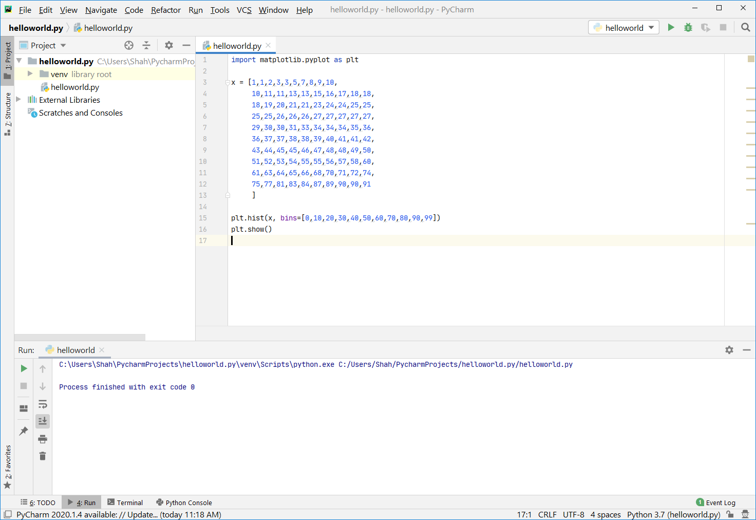This screenshot has width=756, height=520.
Task: Collapse all items in Project tree
Action: pyautogui.click(x=146, y=45)
